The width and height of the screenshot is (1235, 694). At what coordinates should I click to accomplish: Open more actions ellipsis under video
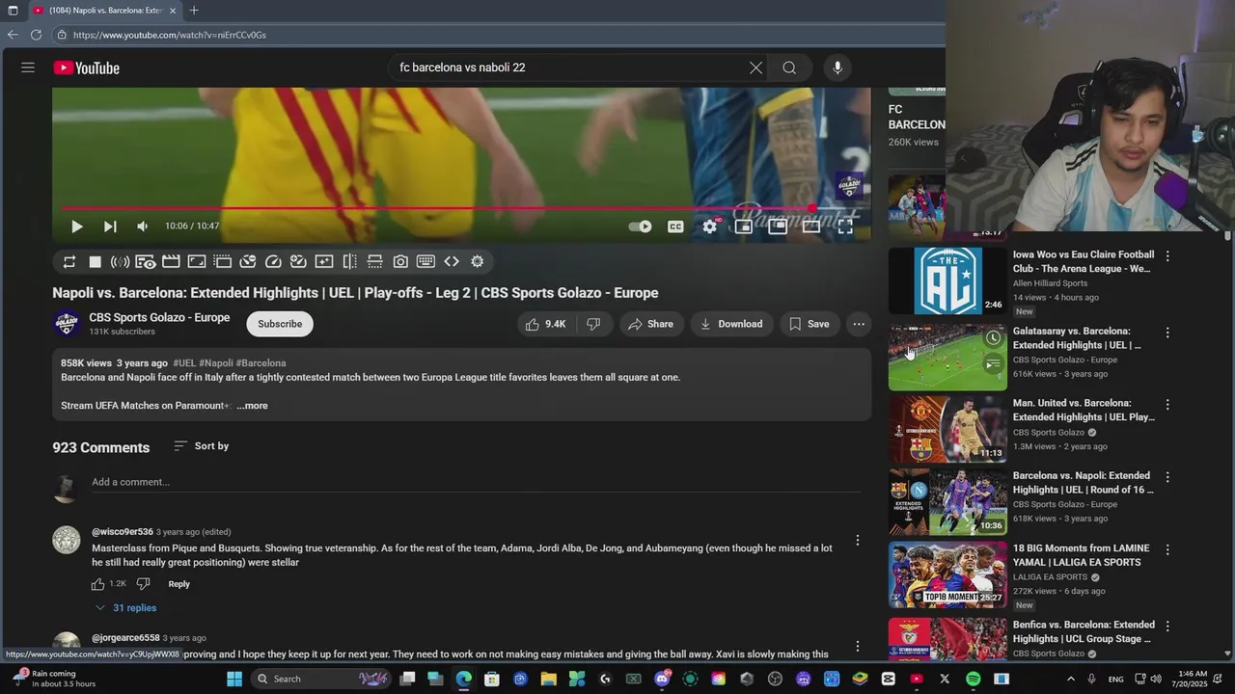coord(859,324)
